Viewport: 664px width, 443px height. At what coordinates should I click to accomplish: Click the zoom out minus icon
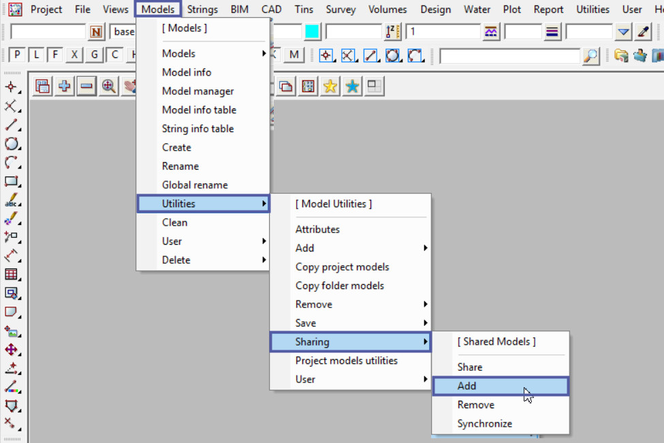86,87
